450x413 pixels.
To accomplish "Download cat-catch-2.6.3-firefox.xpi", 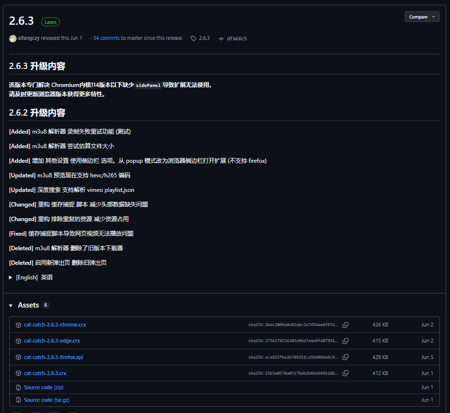I will tap(53, 357).
